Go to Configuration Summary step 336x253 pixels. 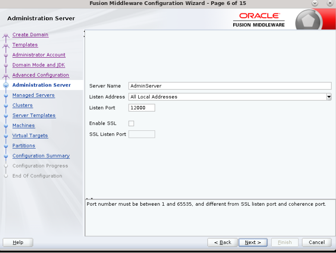pyautogui.click(x=41, y=156)
